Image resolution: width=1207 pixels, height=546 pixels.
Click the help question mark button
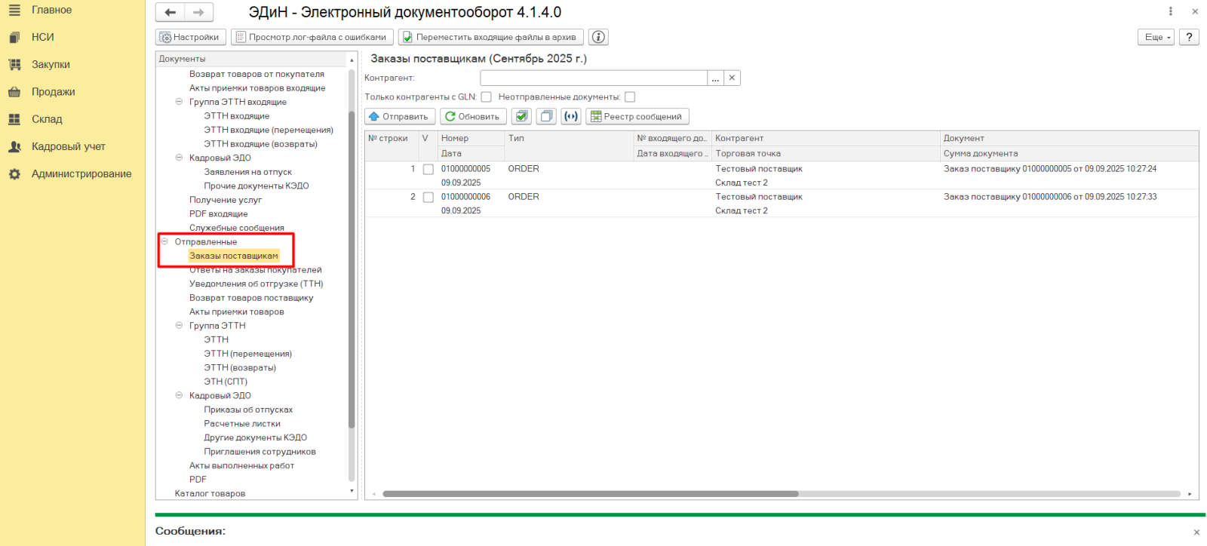coord(1189,37)
